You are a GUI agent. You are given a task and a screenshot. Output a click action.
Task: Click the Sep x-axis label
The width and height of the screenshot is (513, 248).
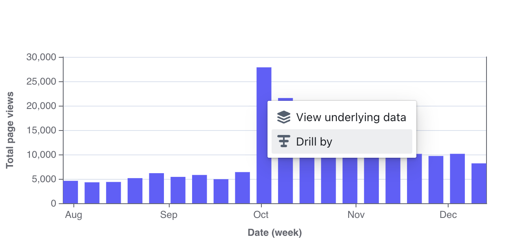pos(169,215)
